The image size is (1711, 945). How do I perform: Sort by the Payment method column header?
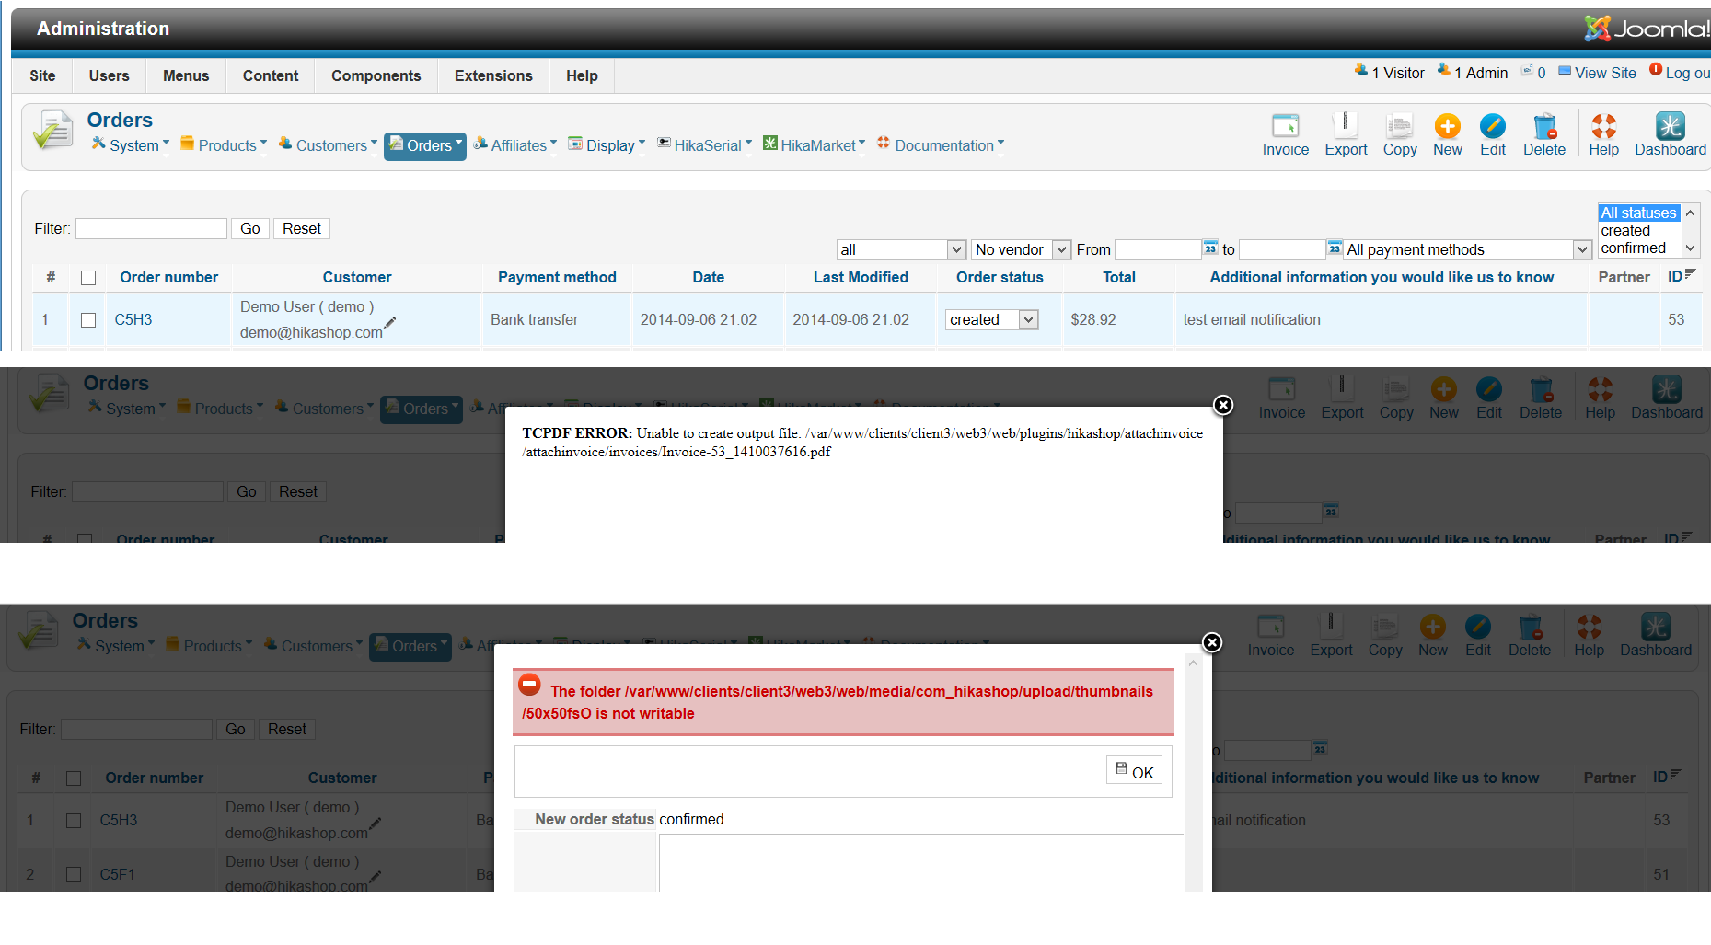tap(557, 277)
